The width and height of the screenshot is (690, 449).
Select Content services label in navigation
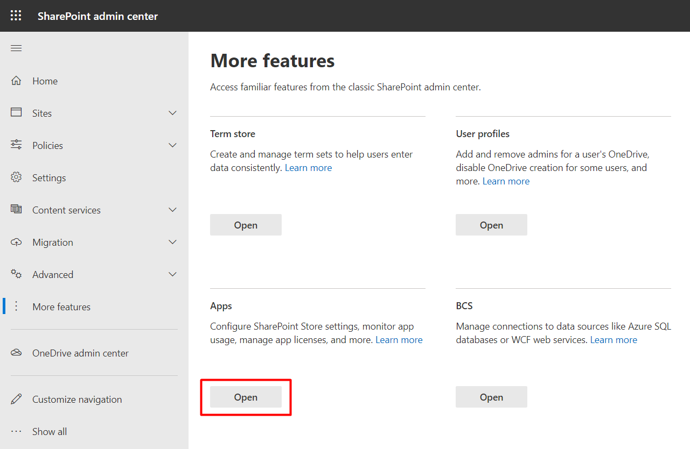pyautogui.click(x=66, y=210)
